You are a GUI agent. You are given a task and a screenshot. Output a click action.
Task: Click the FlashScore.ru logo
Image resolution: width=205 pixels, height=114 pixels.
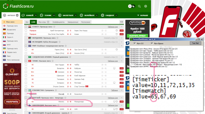(x=18, y=6)
